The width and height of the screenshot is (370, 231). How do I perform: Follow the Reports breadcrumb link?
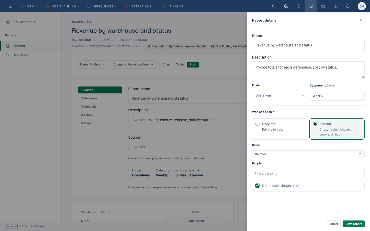point(77,22)
